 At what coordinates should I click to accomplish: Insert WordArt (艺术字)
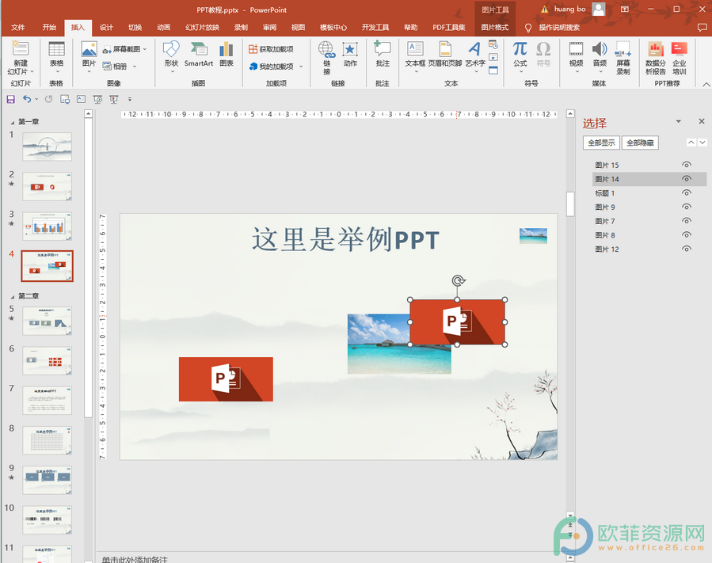point(475,57)
